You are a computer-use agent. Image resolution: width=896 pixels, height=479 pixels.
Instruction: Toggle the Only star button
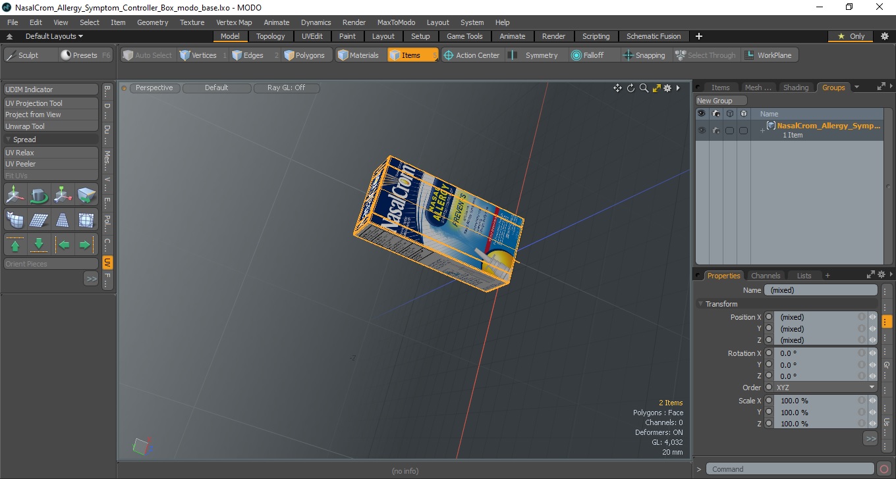pos(851,36)
